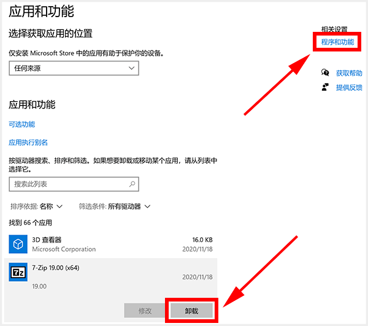This screenshot has width=368, height=326.
Task: Open the 可选功能 link
Action: [22, 124]
